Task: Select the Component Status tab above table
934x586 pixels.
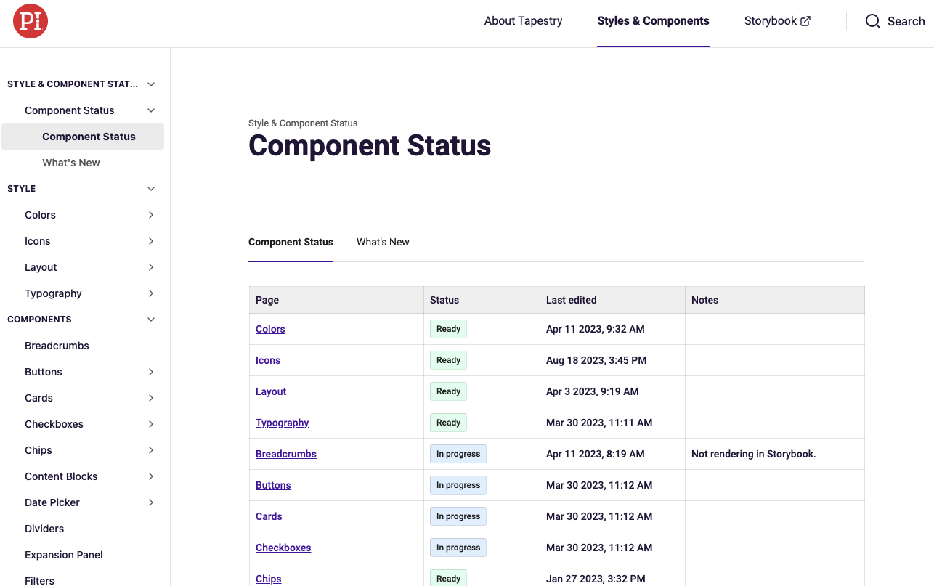Action: pyautogui.click(x=291, y=242)
